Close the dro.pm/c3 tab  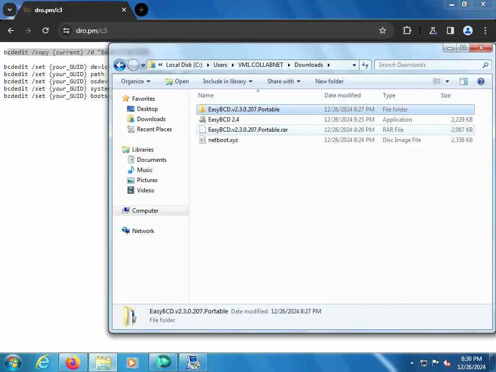124,10
